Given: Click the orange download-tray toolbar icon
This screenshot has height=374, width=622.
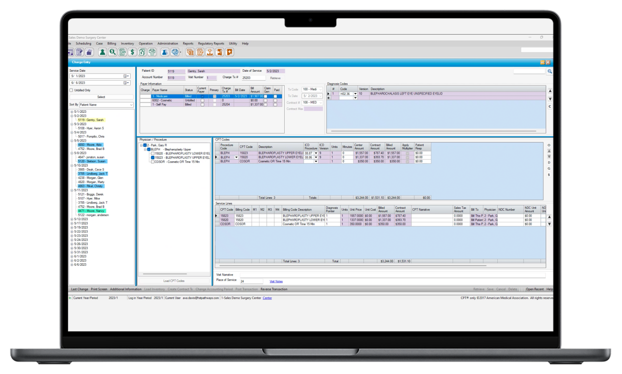Looking at the screenshot, I should (x=210, y=52).
